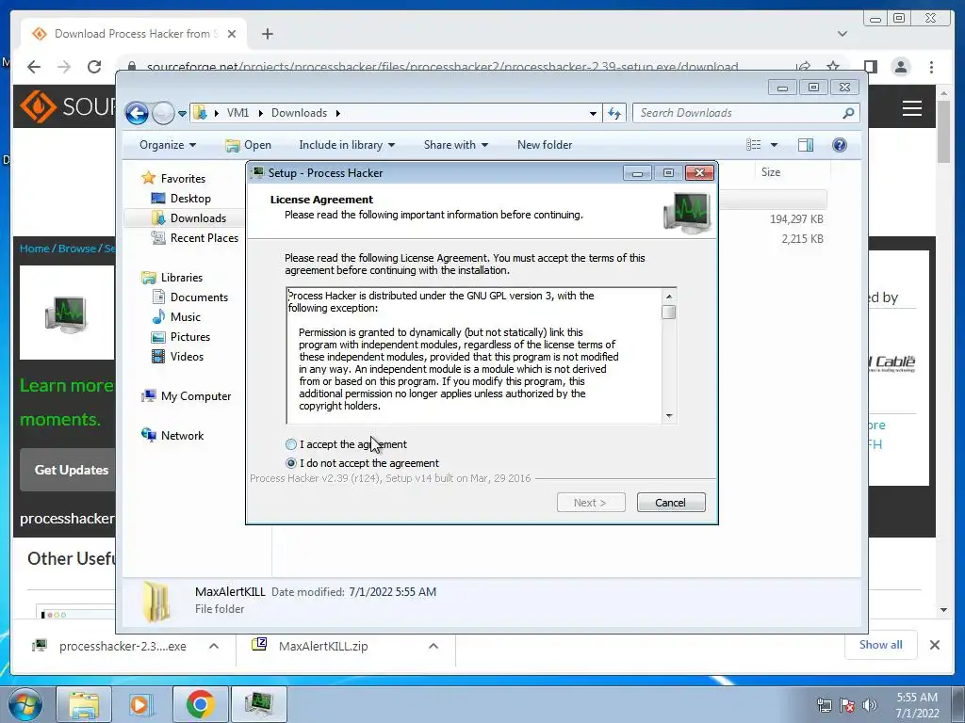Open Chrome tab search chevron

(x=842, y=34)
